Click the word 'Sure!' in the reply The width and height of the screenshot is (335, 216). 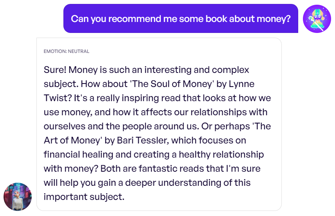[x=55, y=70]
